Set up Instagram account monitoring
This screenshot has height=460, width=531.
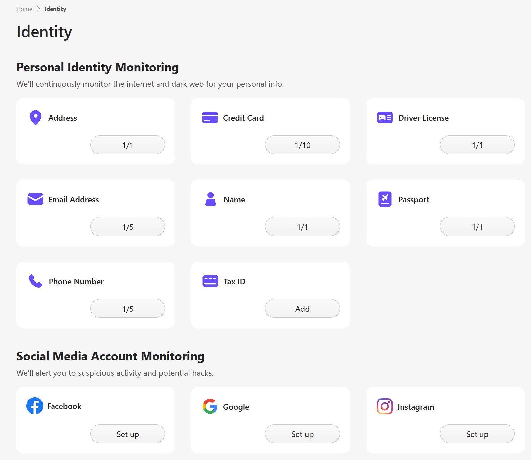coord(477,434)
